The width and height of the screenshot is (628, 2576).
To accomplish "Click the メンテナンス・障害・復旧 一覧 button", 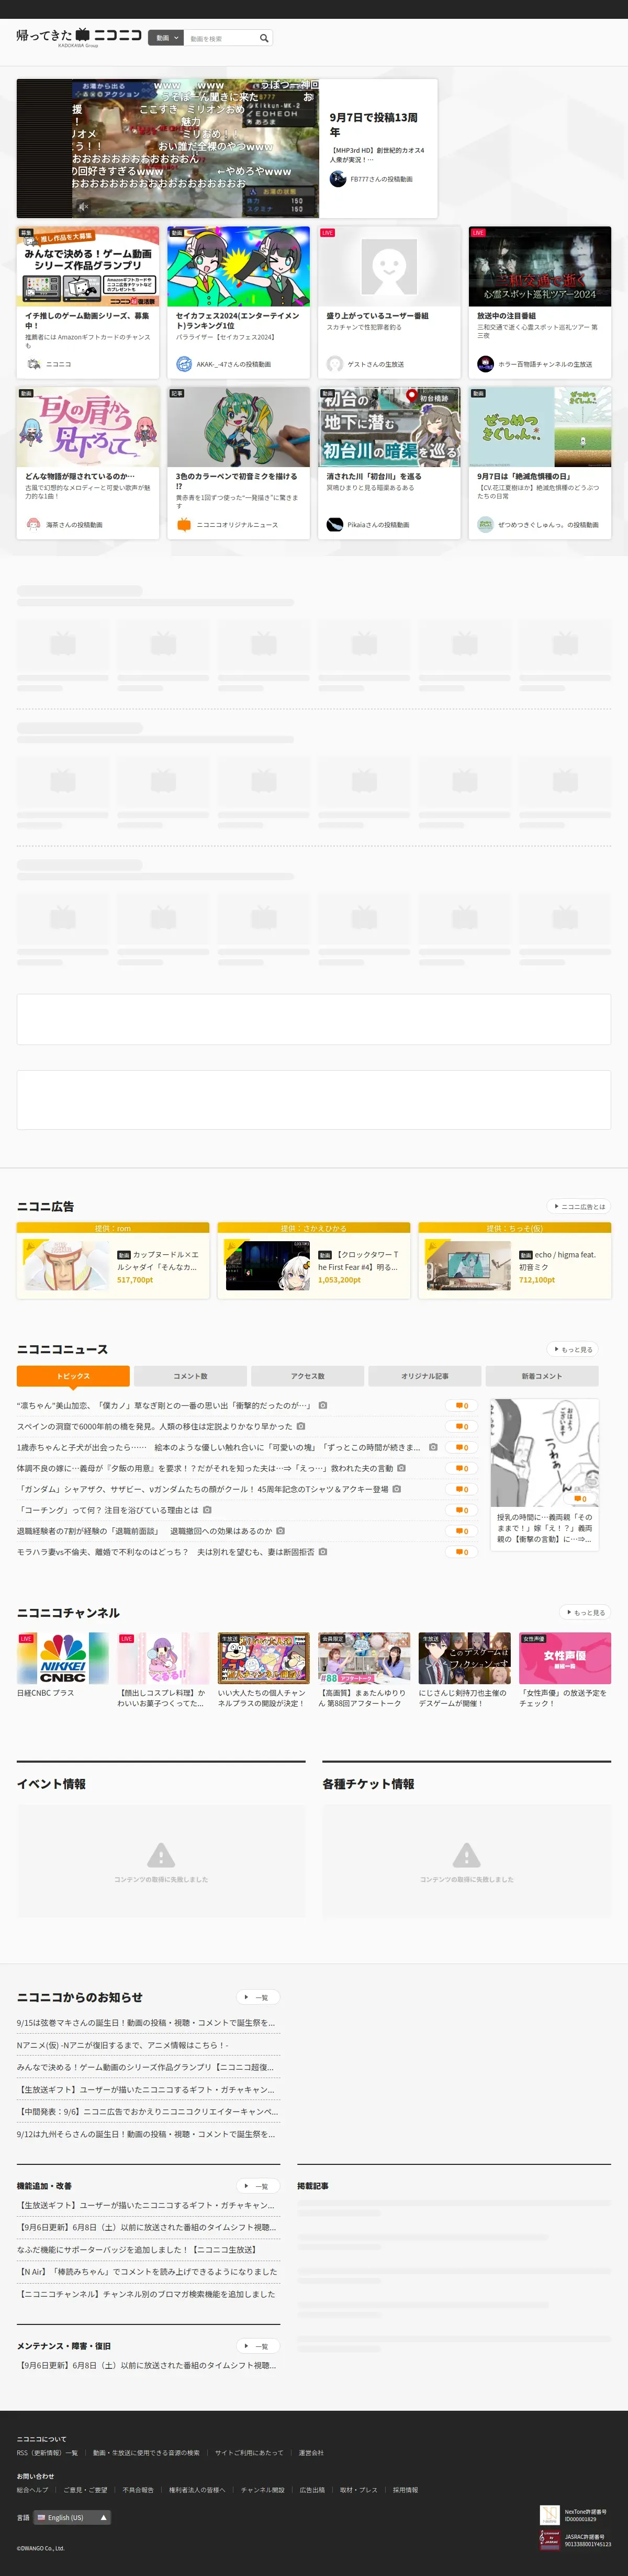I will [258, 2346].
